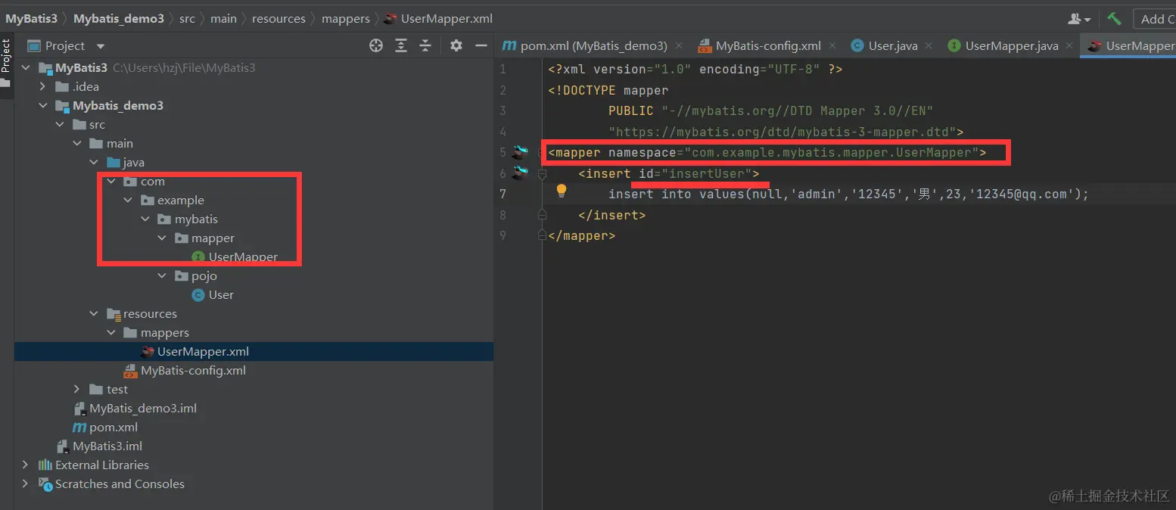Click the yellow lightbulb intention icon

[x=562, y=191]
